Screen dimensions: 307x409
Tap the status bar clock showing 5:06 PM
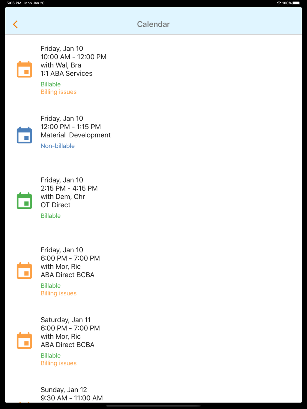14,3
